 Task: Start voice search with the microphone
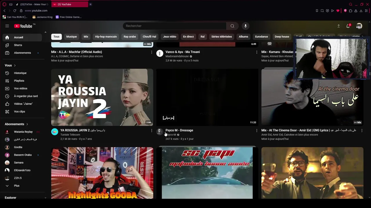coord(245,26)
